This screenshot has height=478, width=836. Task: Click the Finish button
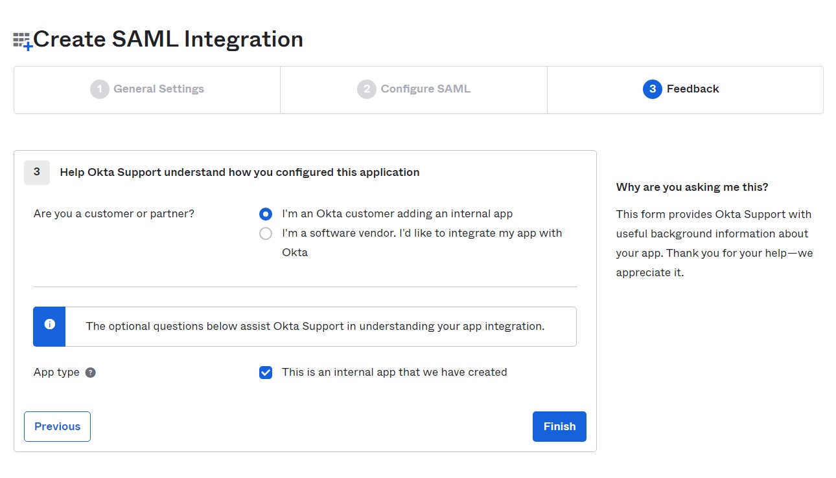559,427
